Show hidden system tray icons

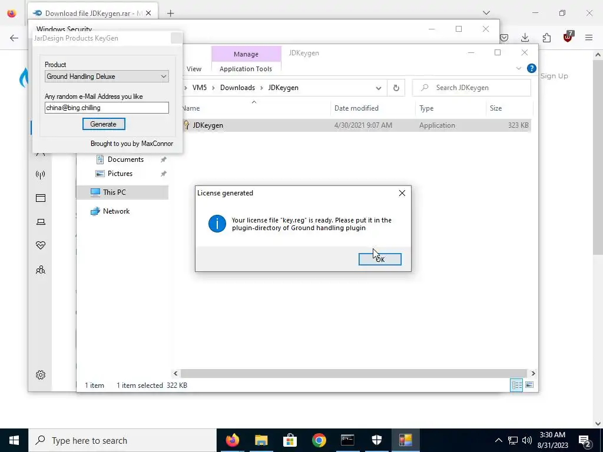coord(498,440)
